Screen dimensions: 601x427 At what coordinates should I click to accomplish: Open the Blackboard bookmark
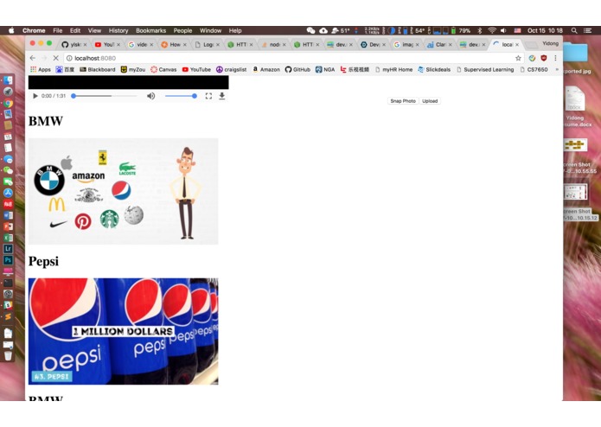(98, 70)
